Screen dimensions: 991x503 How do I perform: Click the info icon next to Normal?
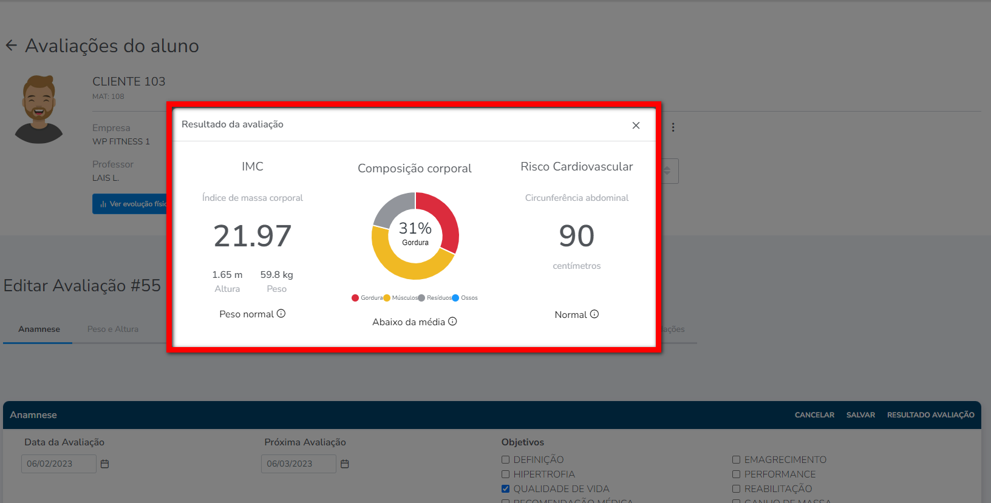pyautogui.click(x=594, y=314)
